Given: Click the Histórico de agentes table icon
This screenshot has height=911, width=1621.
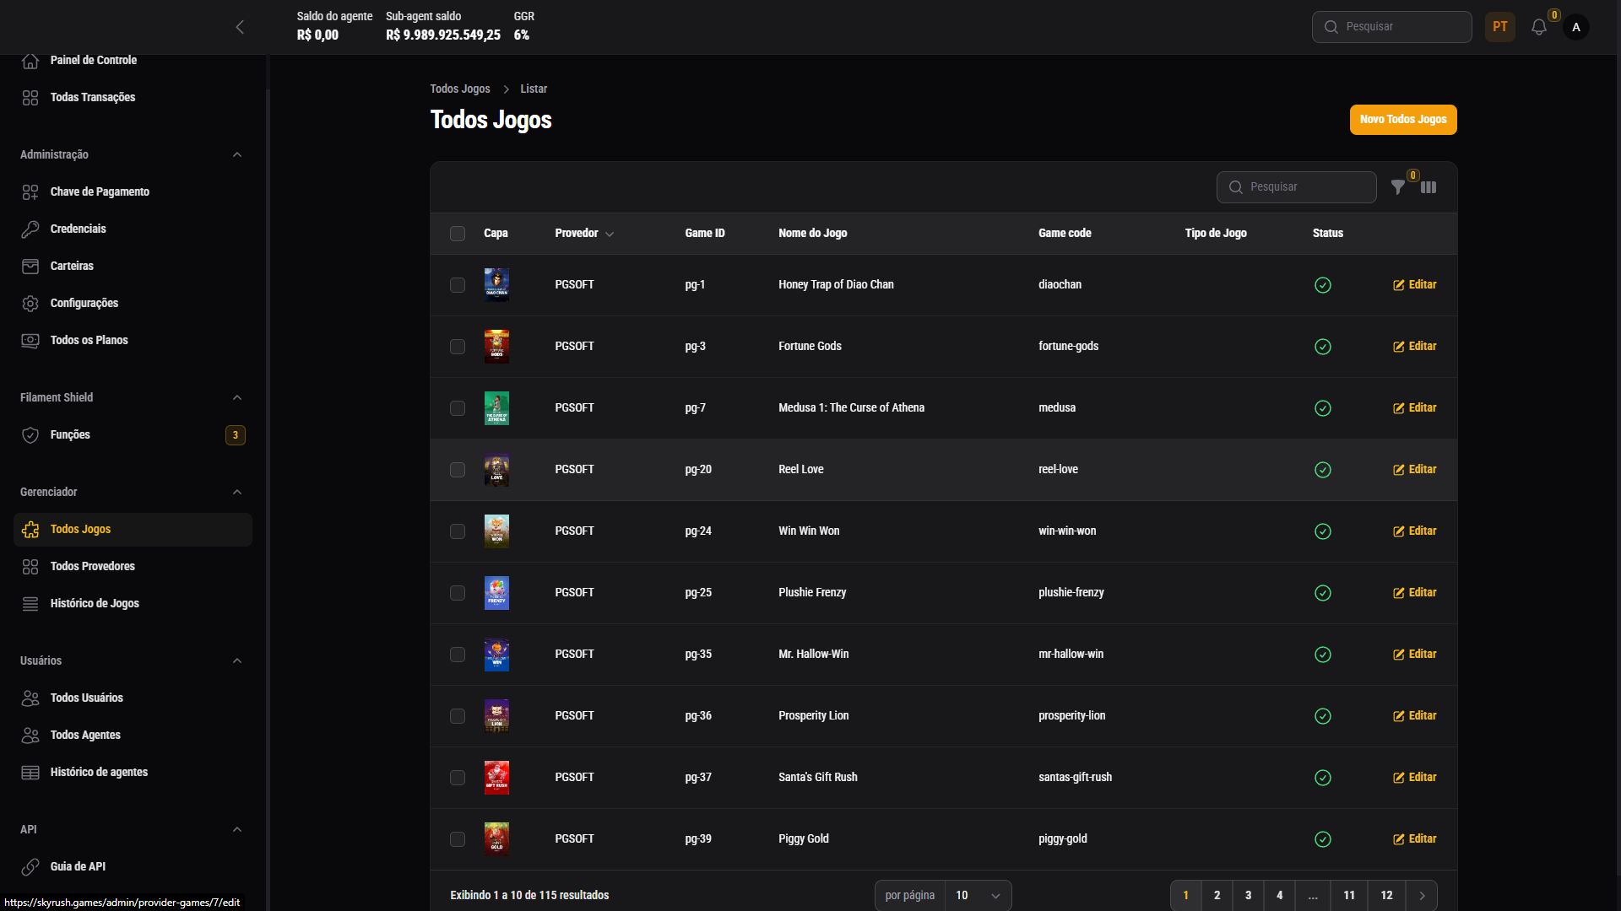Looking at the screenshot, I should point(30,773).
